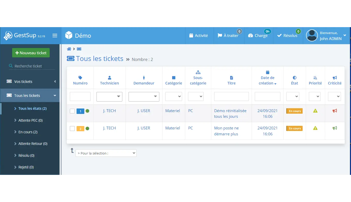The image size is (351, 202).
Task: Click the sort arrow on Date de création column
Action: point(275,83)
